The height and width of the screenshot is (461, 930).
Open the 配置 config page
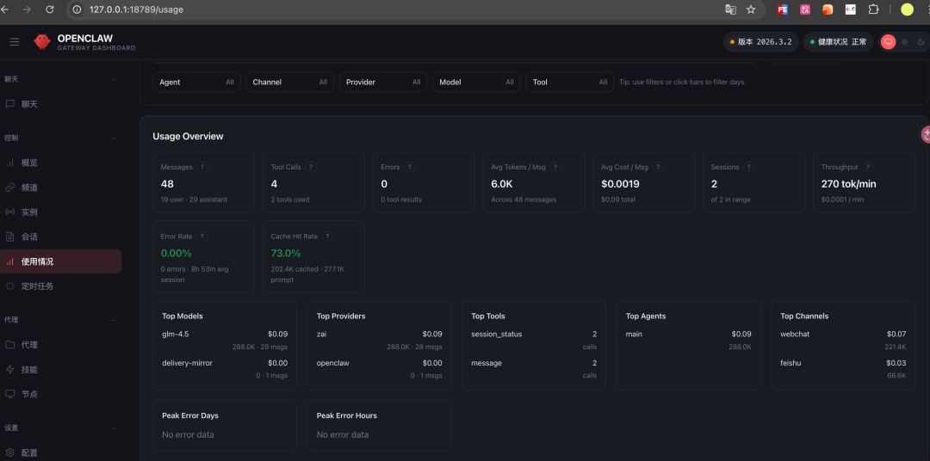tap(61, 452)
